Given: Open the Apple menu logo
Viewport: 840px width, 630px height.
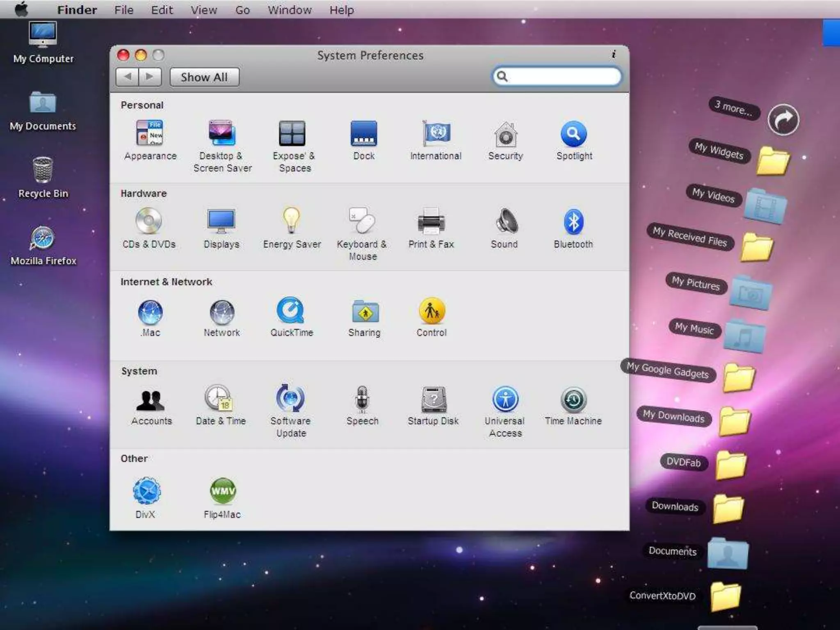Looking at the screenshot, I should [21, 9].
